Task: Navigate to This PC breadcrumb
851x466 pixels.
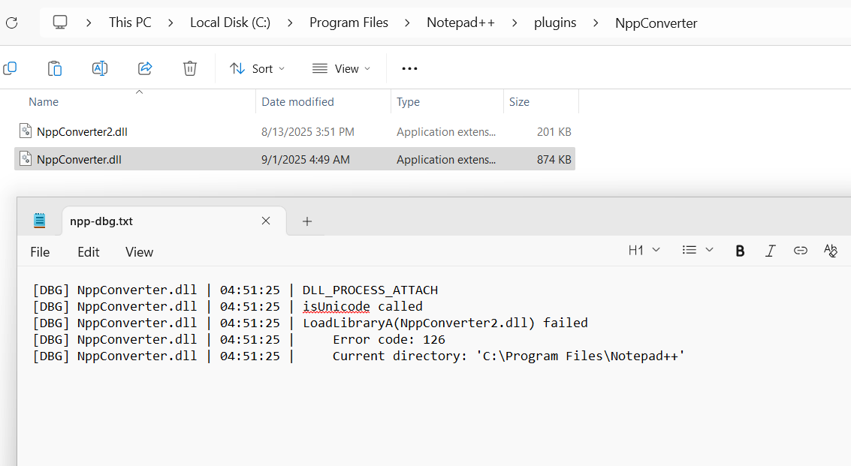Action: [130, 23]
